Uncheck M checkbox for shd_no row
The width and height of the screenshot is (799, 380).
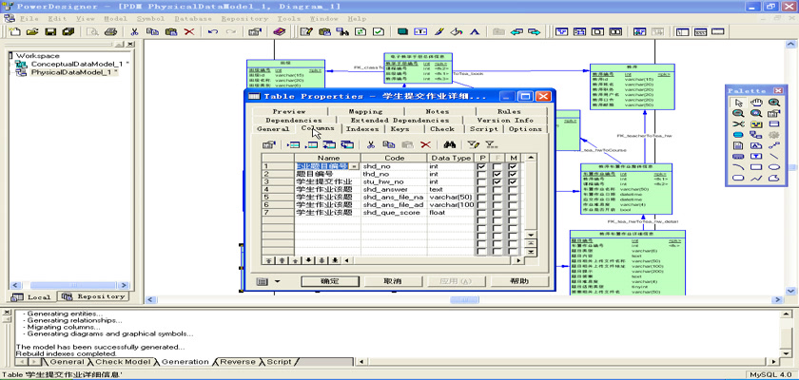513,166
